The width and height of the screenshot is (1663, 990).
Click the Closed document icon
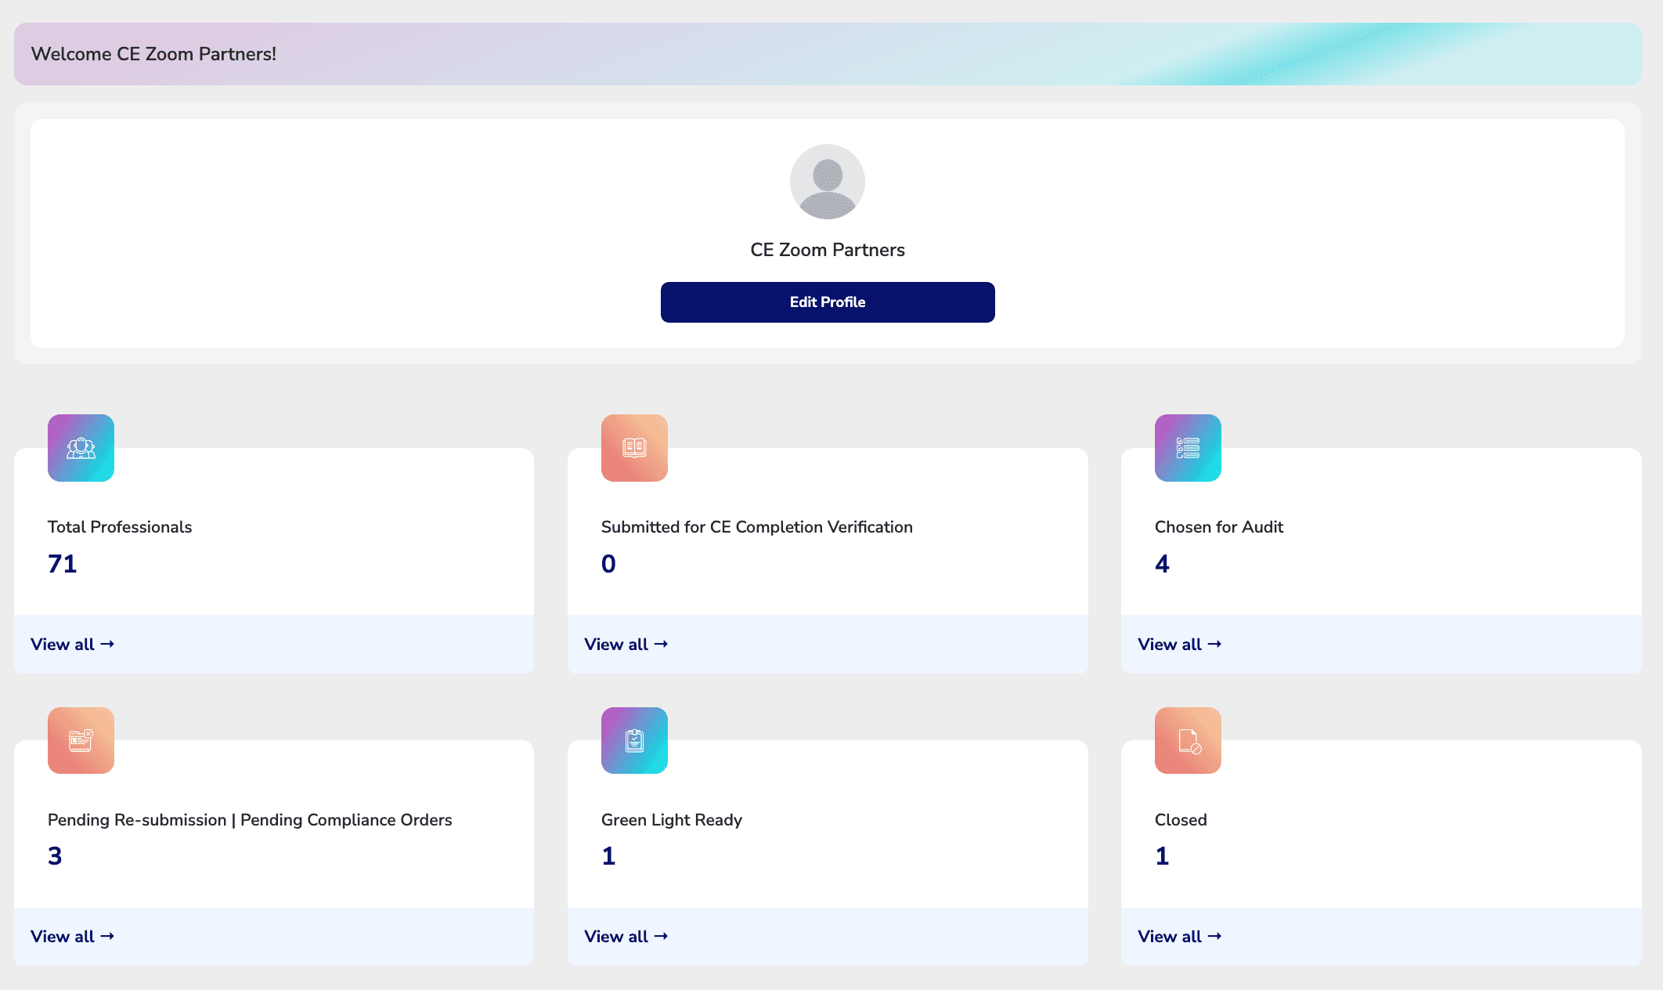[1188, 740]
